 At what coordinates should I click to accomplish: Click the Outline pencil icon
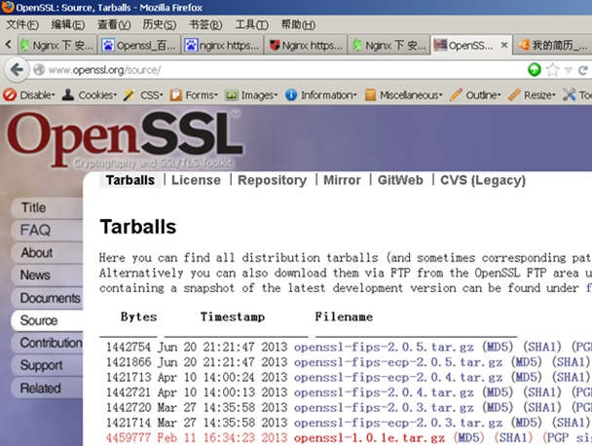[x=456, y=94]
